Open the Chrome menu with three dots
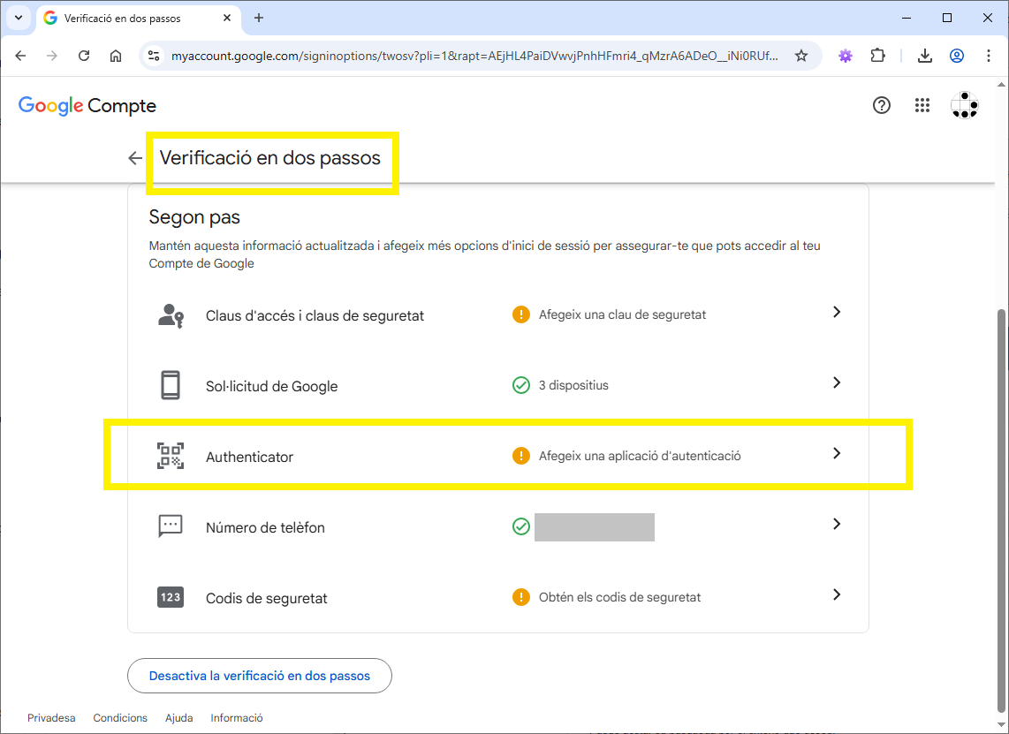This screenshot has height=734, width=1009. 989,55
